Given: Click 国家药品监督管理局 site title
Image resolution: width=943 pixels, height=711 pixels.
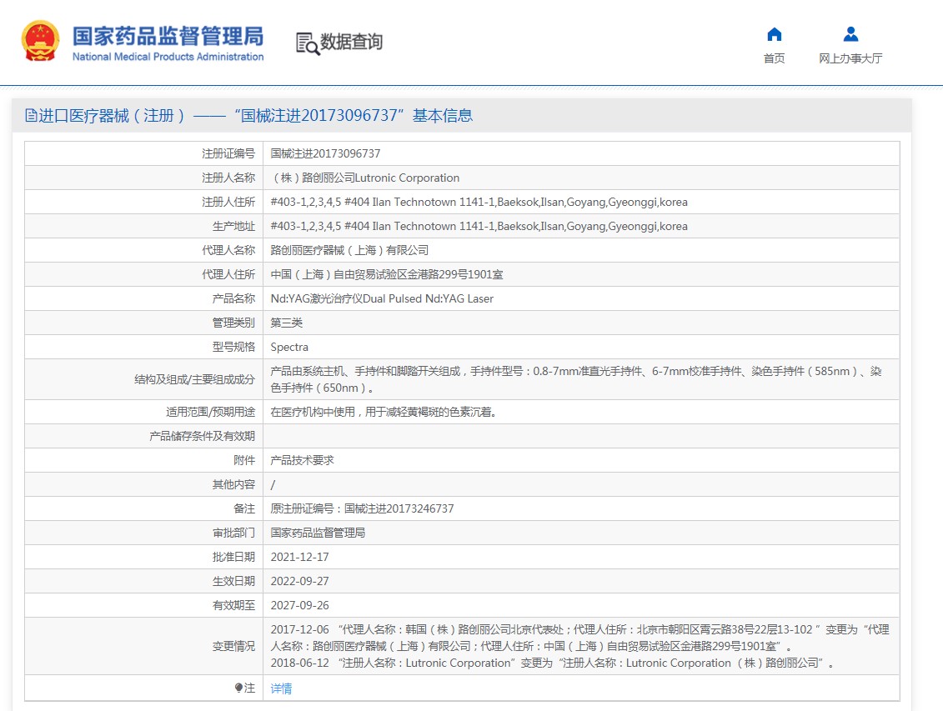Looking at the screenshot, I should pyautogui.click(x=168, y=36).
